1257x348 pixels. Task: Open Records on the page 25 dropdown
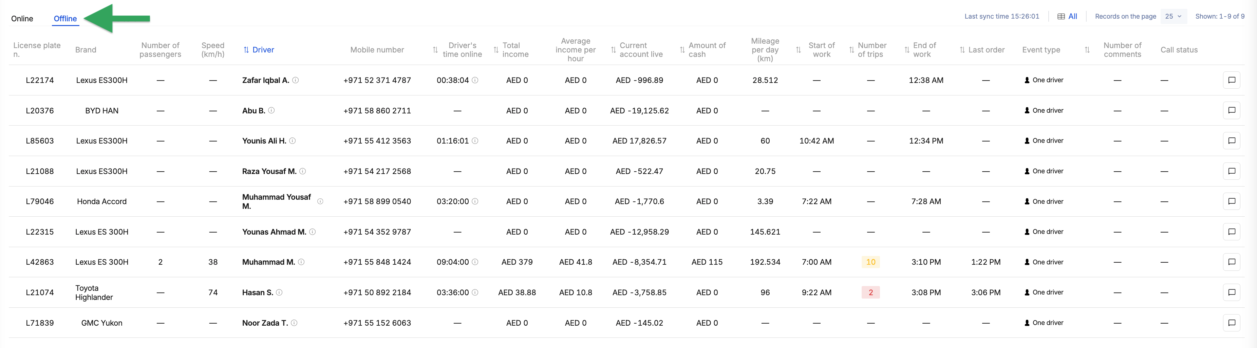1174,17
